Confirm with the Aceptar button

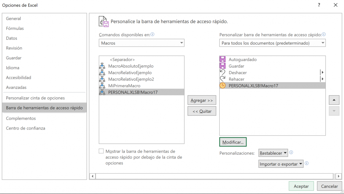coord(301,186)
